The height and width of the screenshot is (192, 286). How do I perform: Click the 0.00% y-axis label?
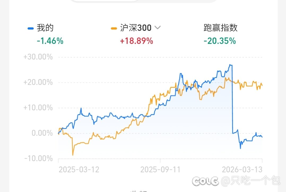[x=42, y=133]
